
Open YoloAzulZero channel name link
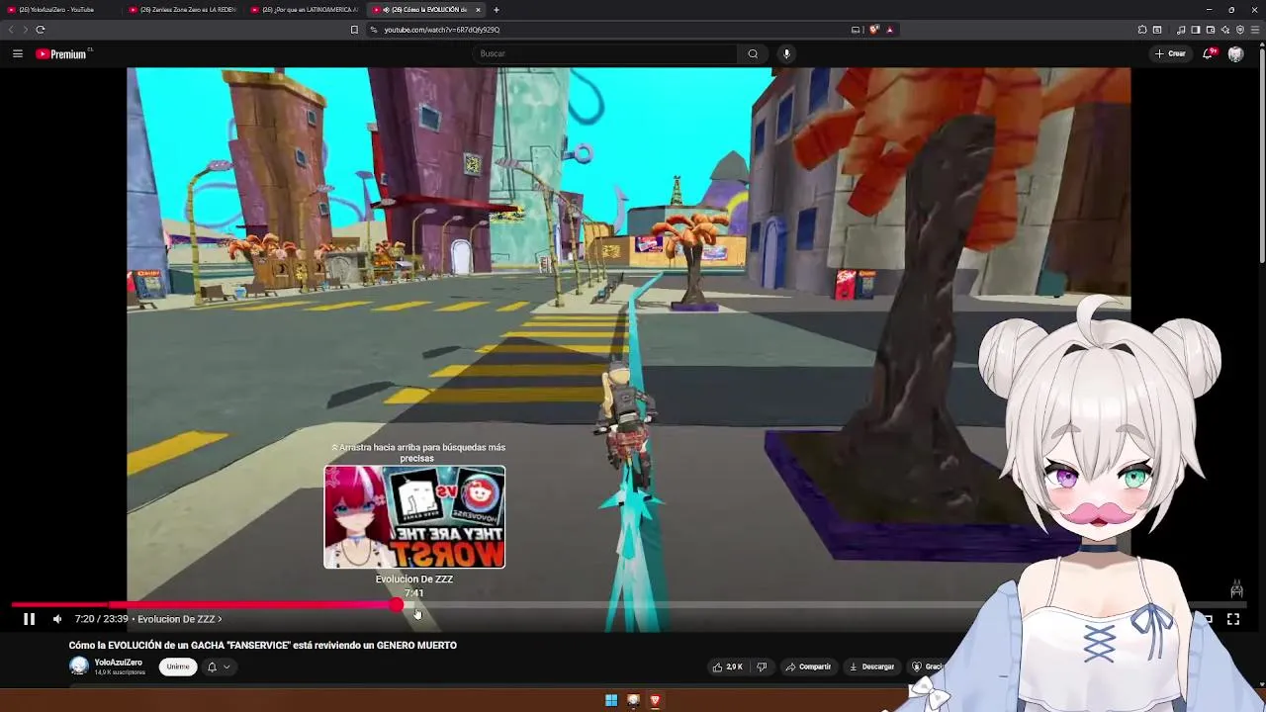(x=118, y=662)
